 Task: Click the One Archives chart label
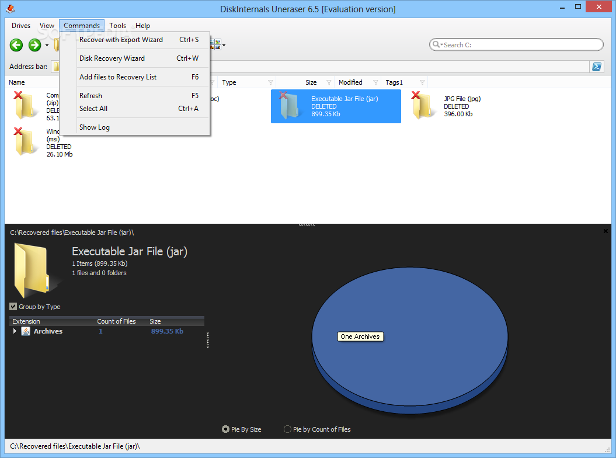[x=360, y=336]
